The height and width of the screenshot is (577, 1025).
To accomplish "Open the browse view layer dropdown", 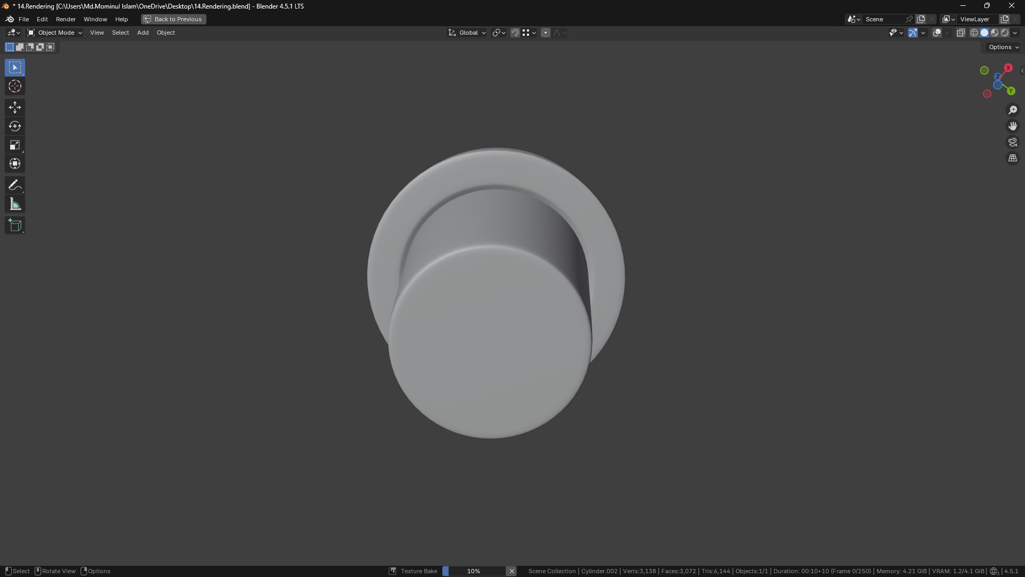I will coord(949,19).
